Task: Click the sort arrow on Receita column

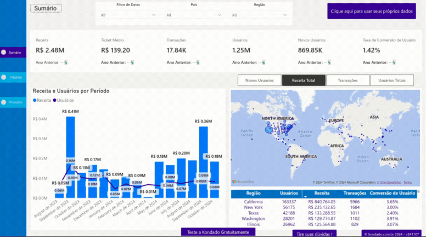Action: coord(305,196)
